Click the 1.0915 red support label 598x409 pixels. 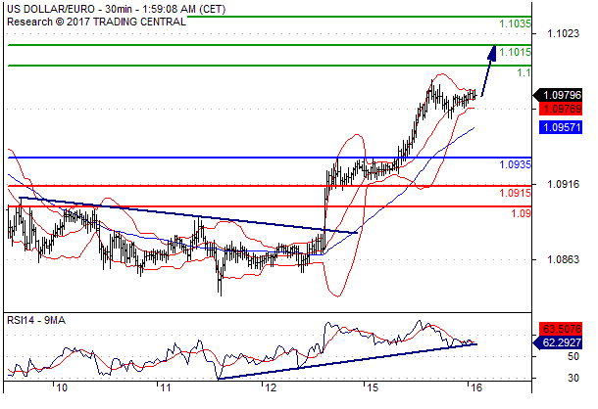tap(515, 193)
